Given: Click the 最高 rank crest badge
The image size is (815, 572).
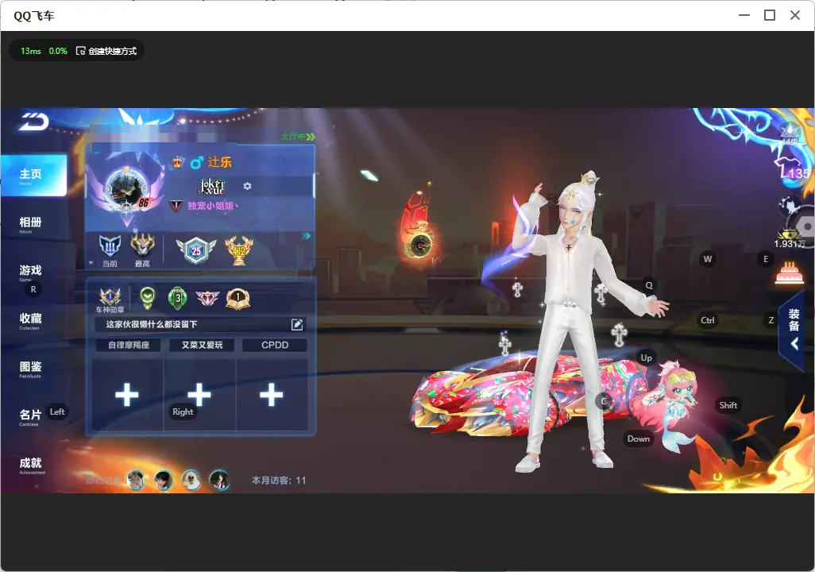Looking at the screenshot, I should pos(142,245).
